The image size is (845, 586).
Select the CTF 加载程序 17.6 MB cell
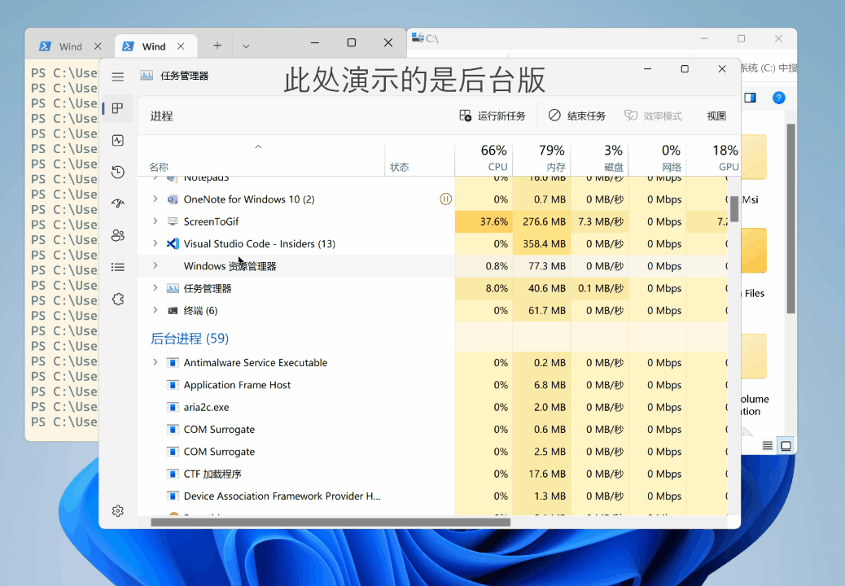(541, 474)
